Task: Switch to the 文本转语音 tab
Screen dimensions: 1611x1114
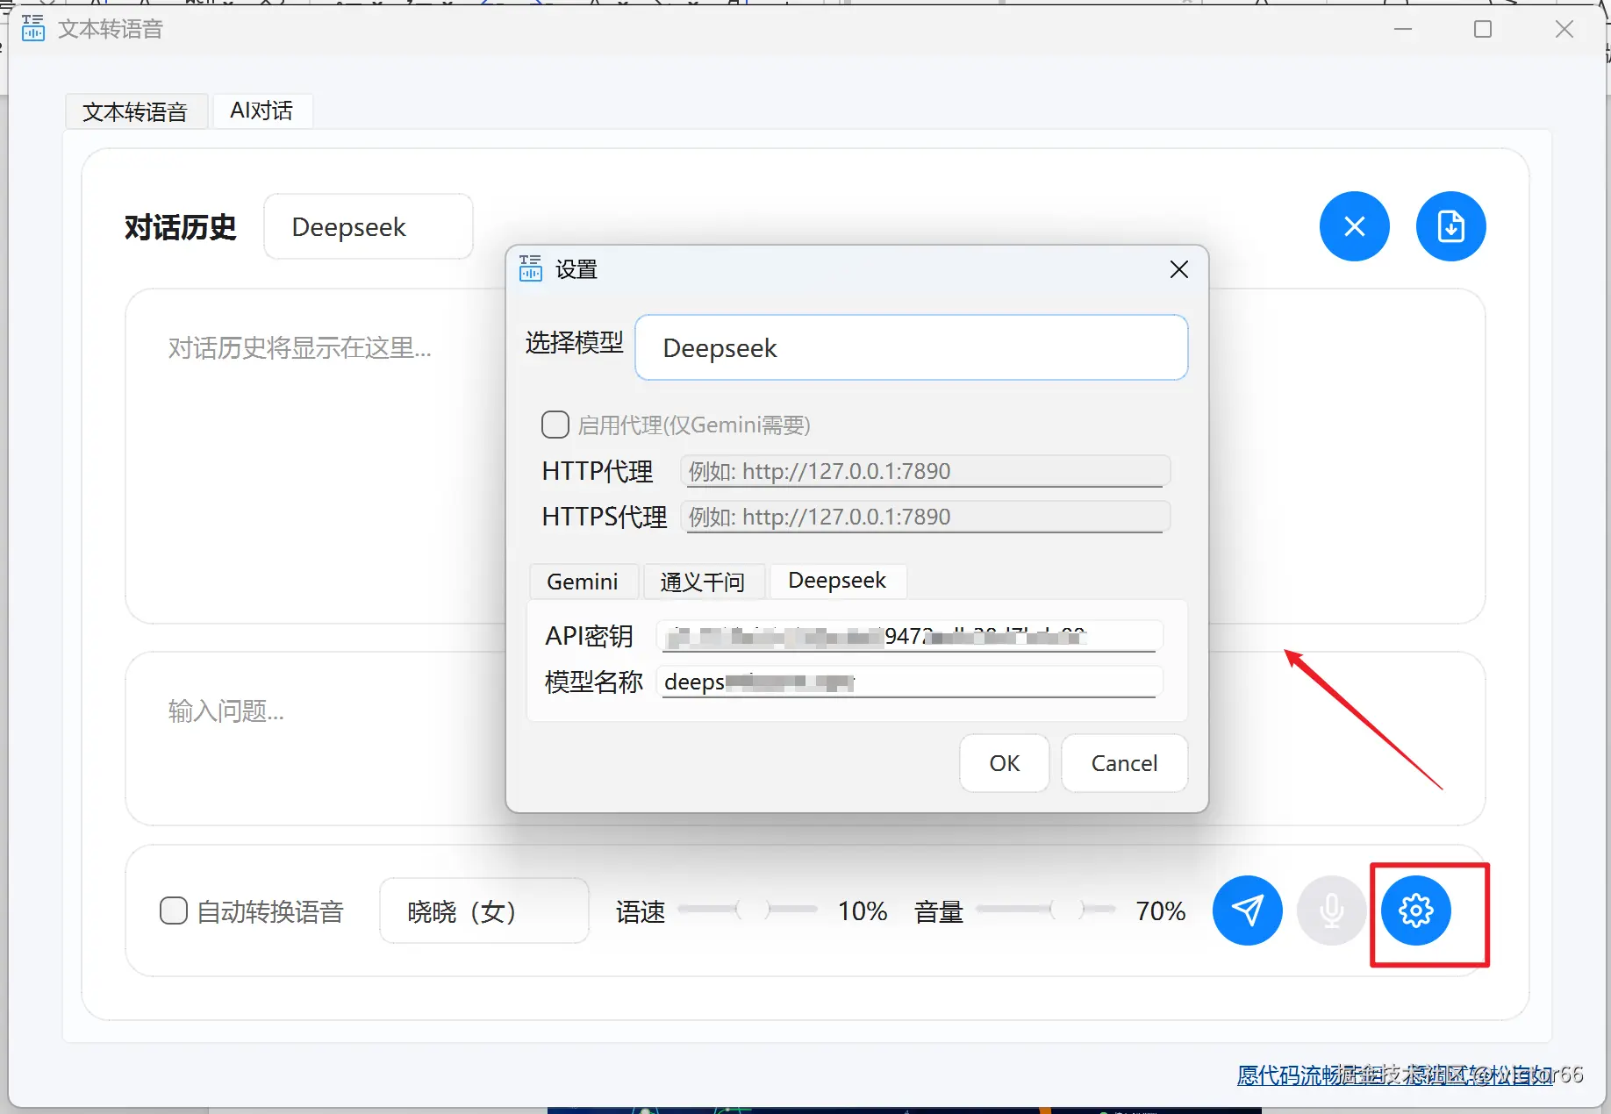Action: tap(136, 111)
